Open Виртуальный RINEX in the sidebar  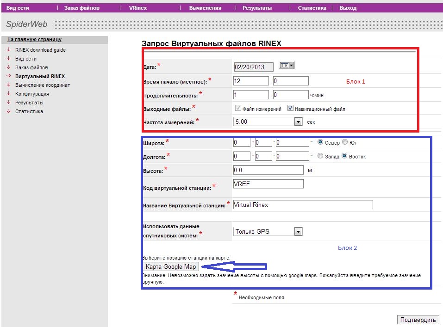(x=40, y=76)
